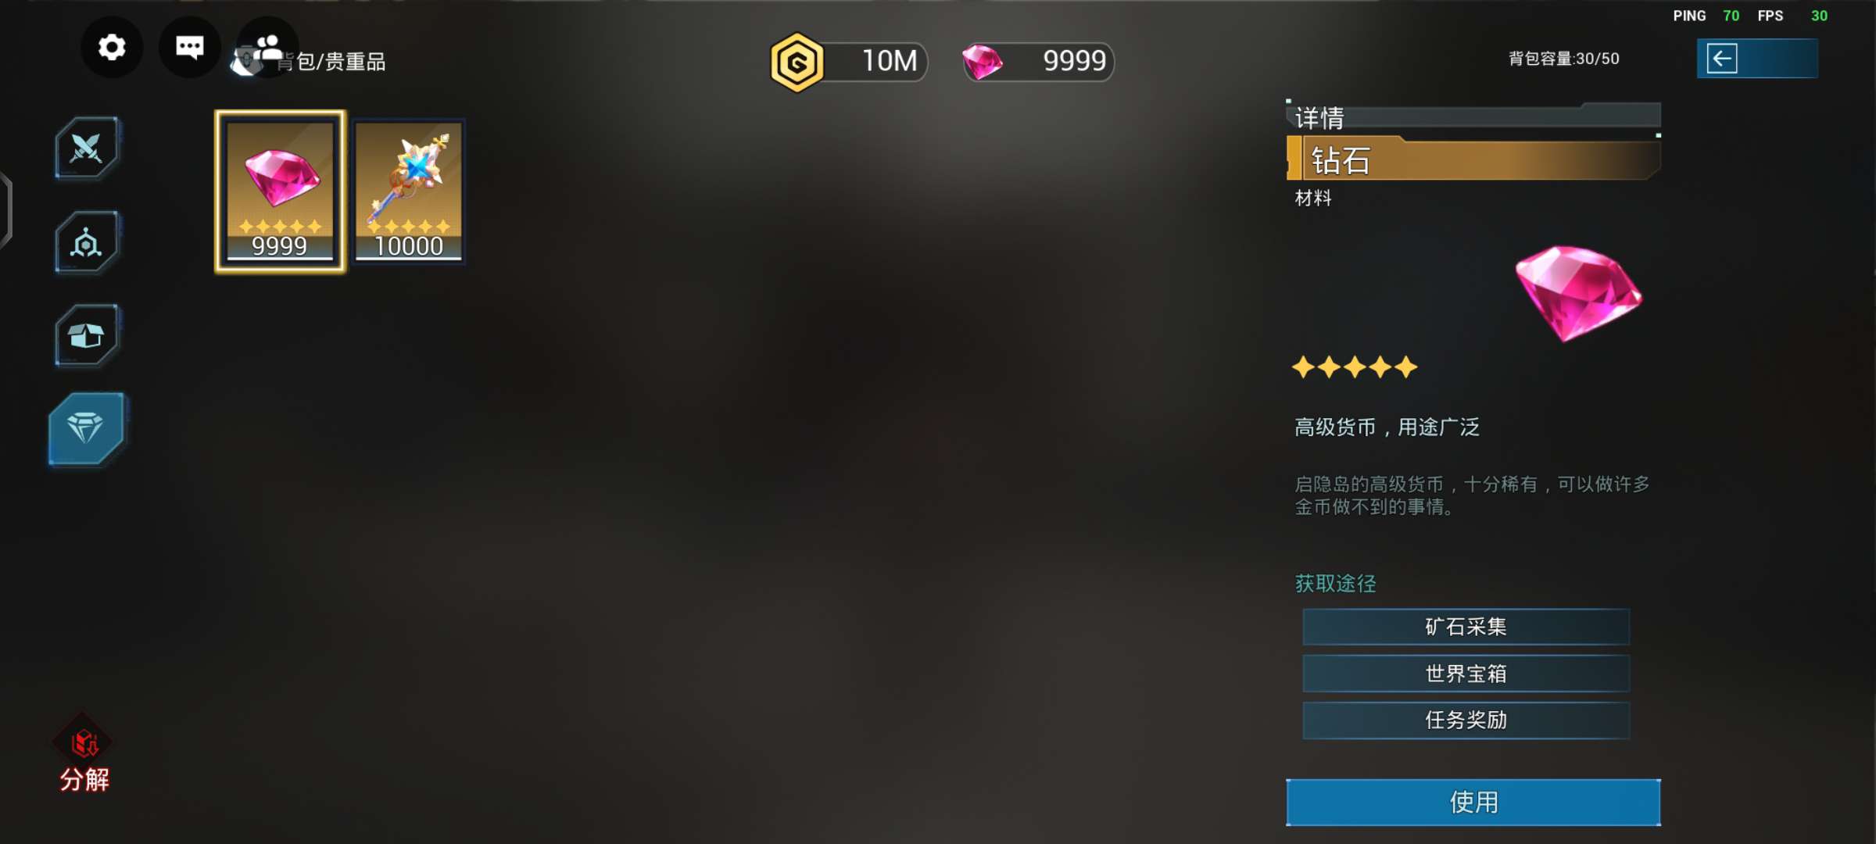
Task: Select the diamond valuables category tab
Action: [x=87, y=428]
